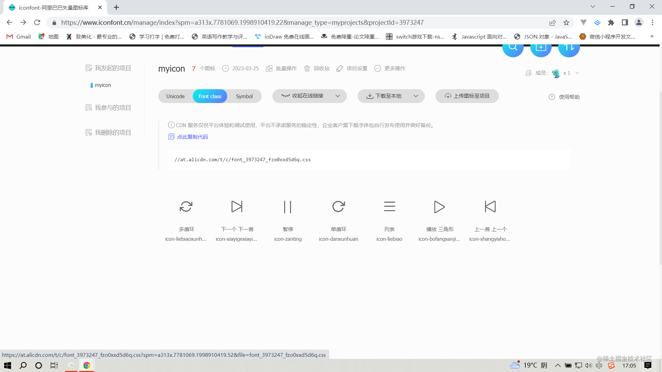Viewport: 662px width, 372px height.
Task: Click the multi-loop 多循环 icon
Action: 186,207
